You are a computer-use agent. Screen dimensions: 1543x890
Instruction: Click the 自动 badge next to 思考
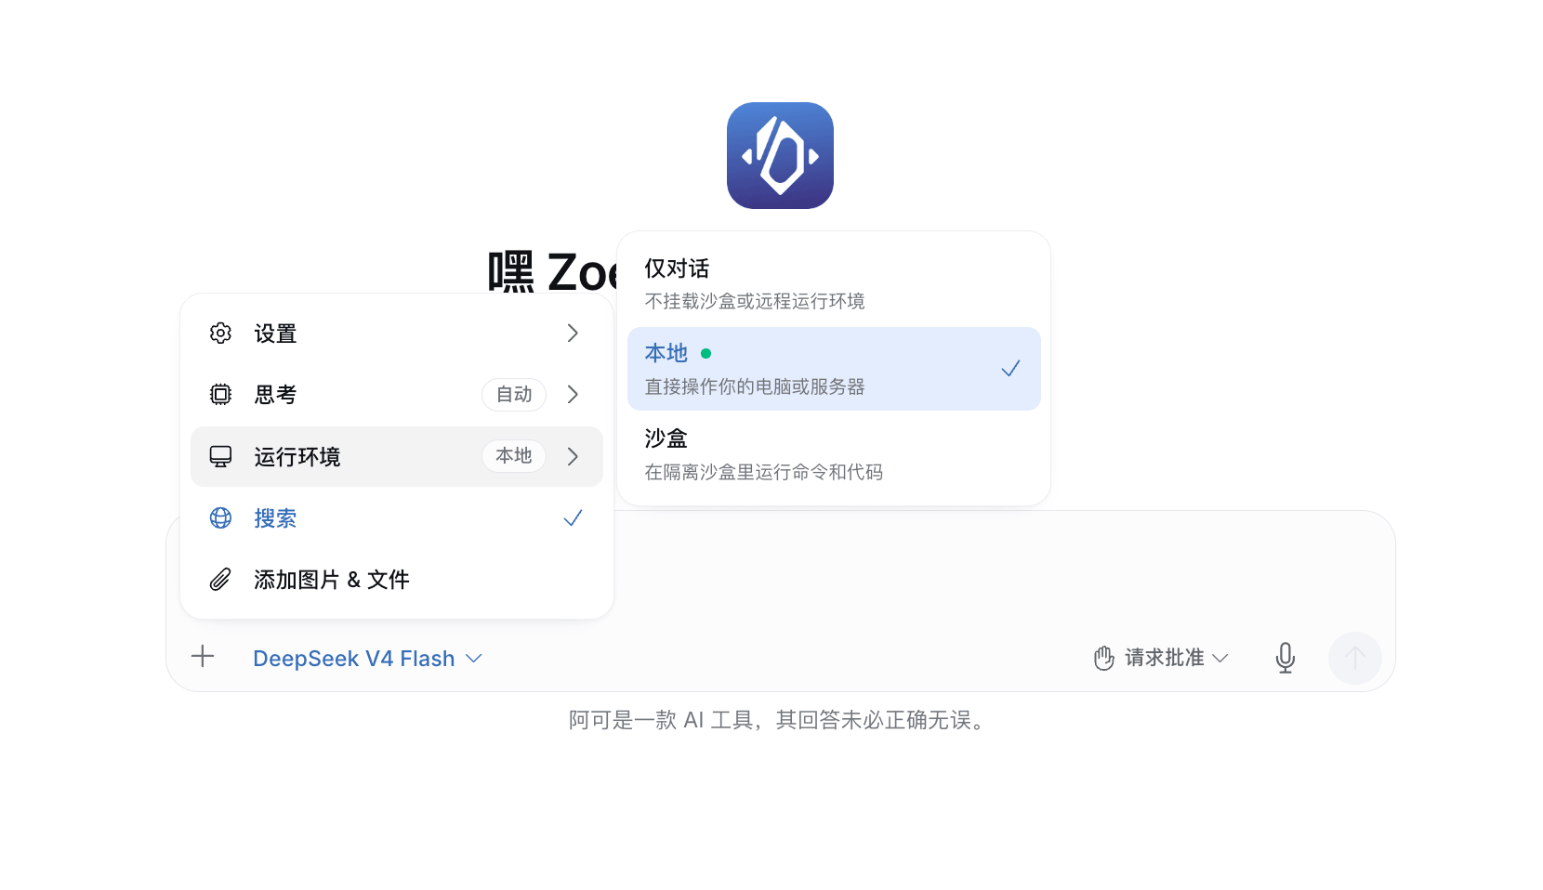click(514, 395)
